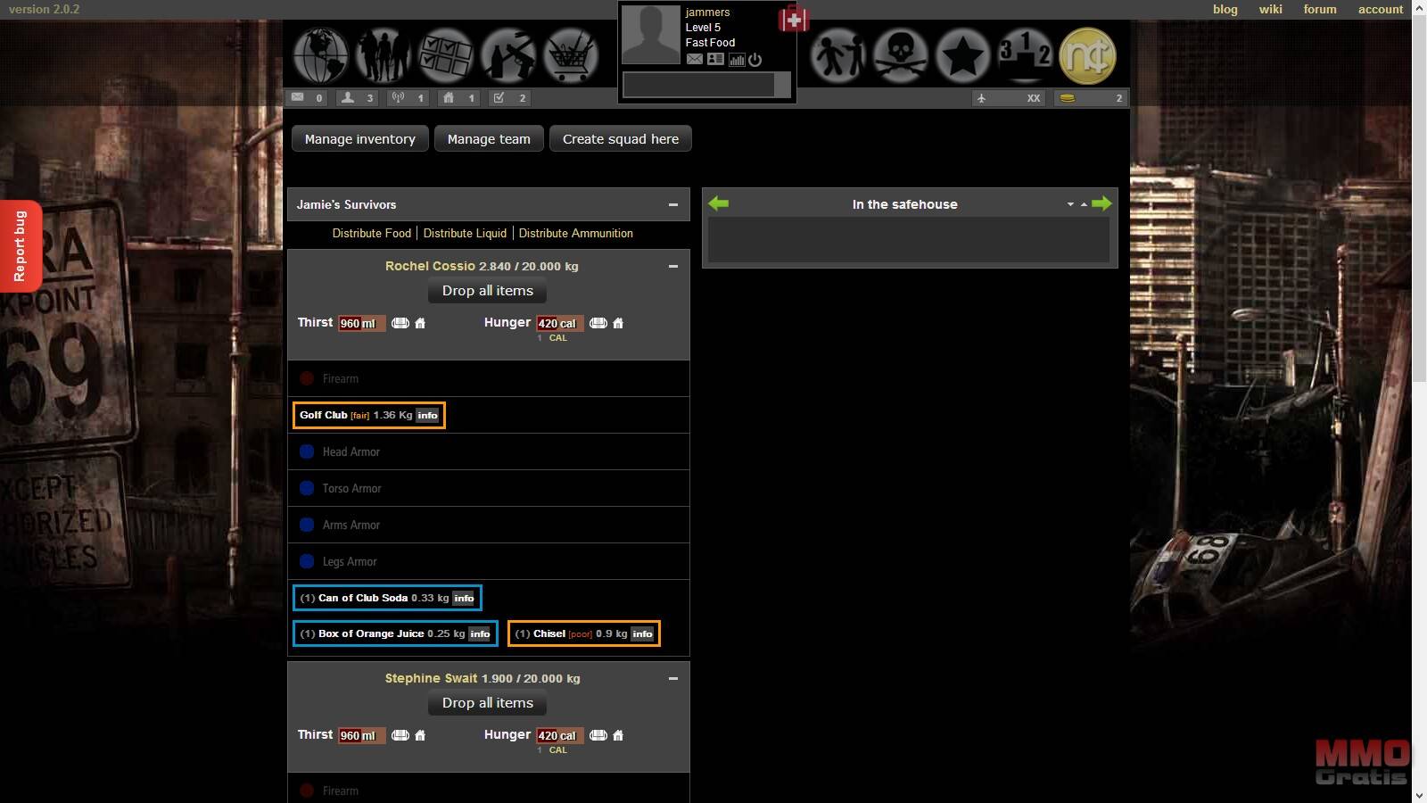Screen dimensions: 1427x803
Task: Click the gold NC coin icon
Action: point(1087,55)
